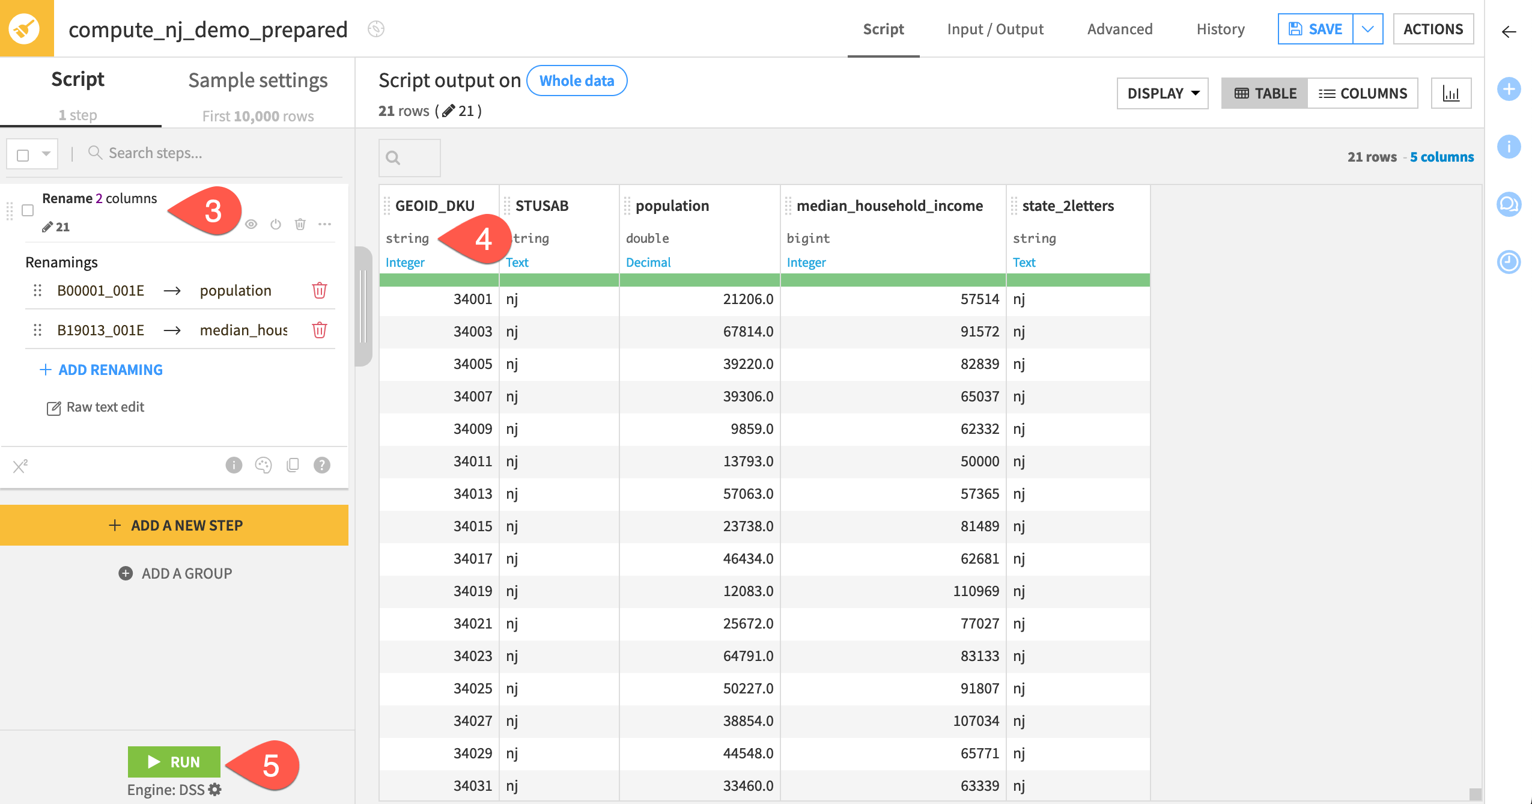Viewport: 1532px width, 804px height.
Task: Click the drag handle of B00001_001E renaming
Action: pos(37,290)
